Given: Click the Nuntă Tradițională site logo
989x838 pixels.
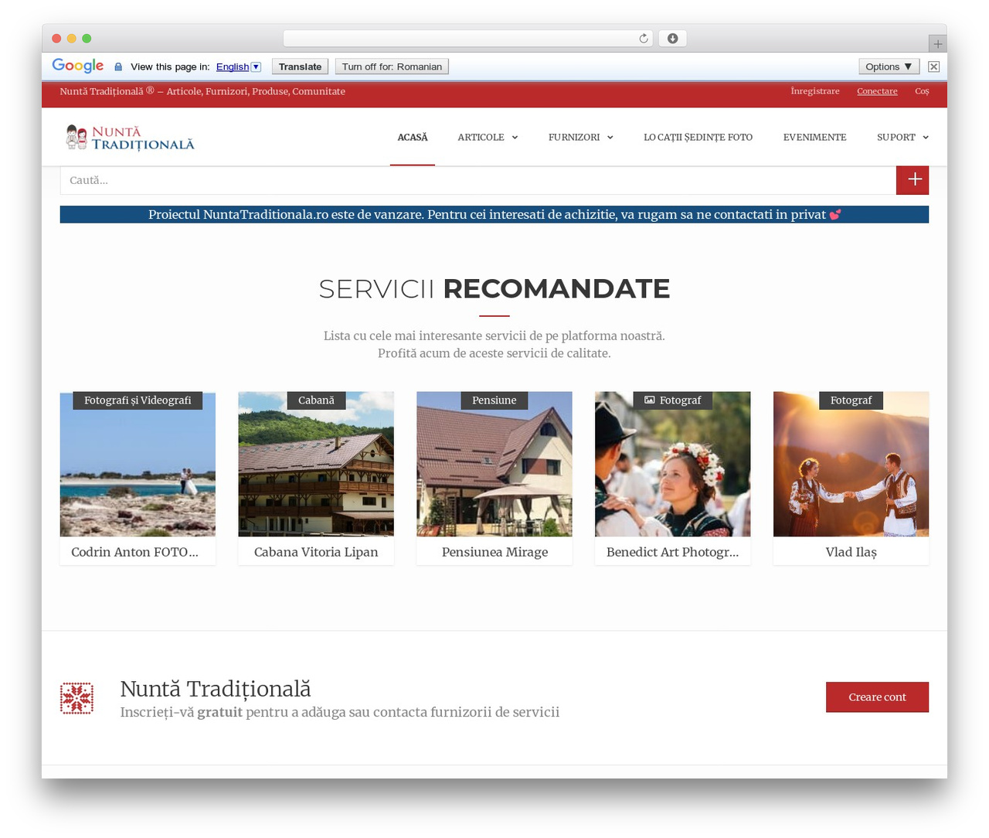Looking at the screenshot, I should pos(130,138).
